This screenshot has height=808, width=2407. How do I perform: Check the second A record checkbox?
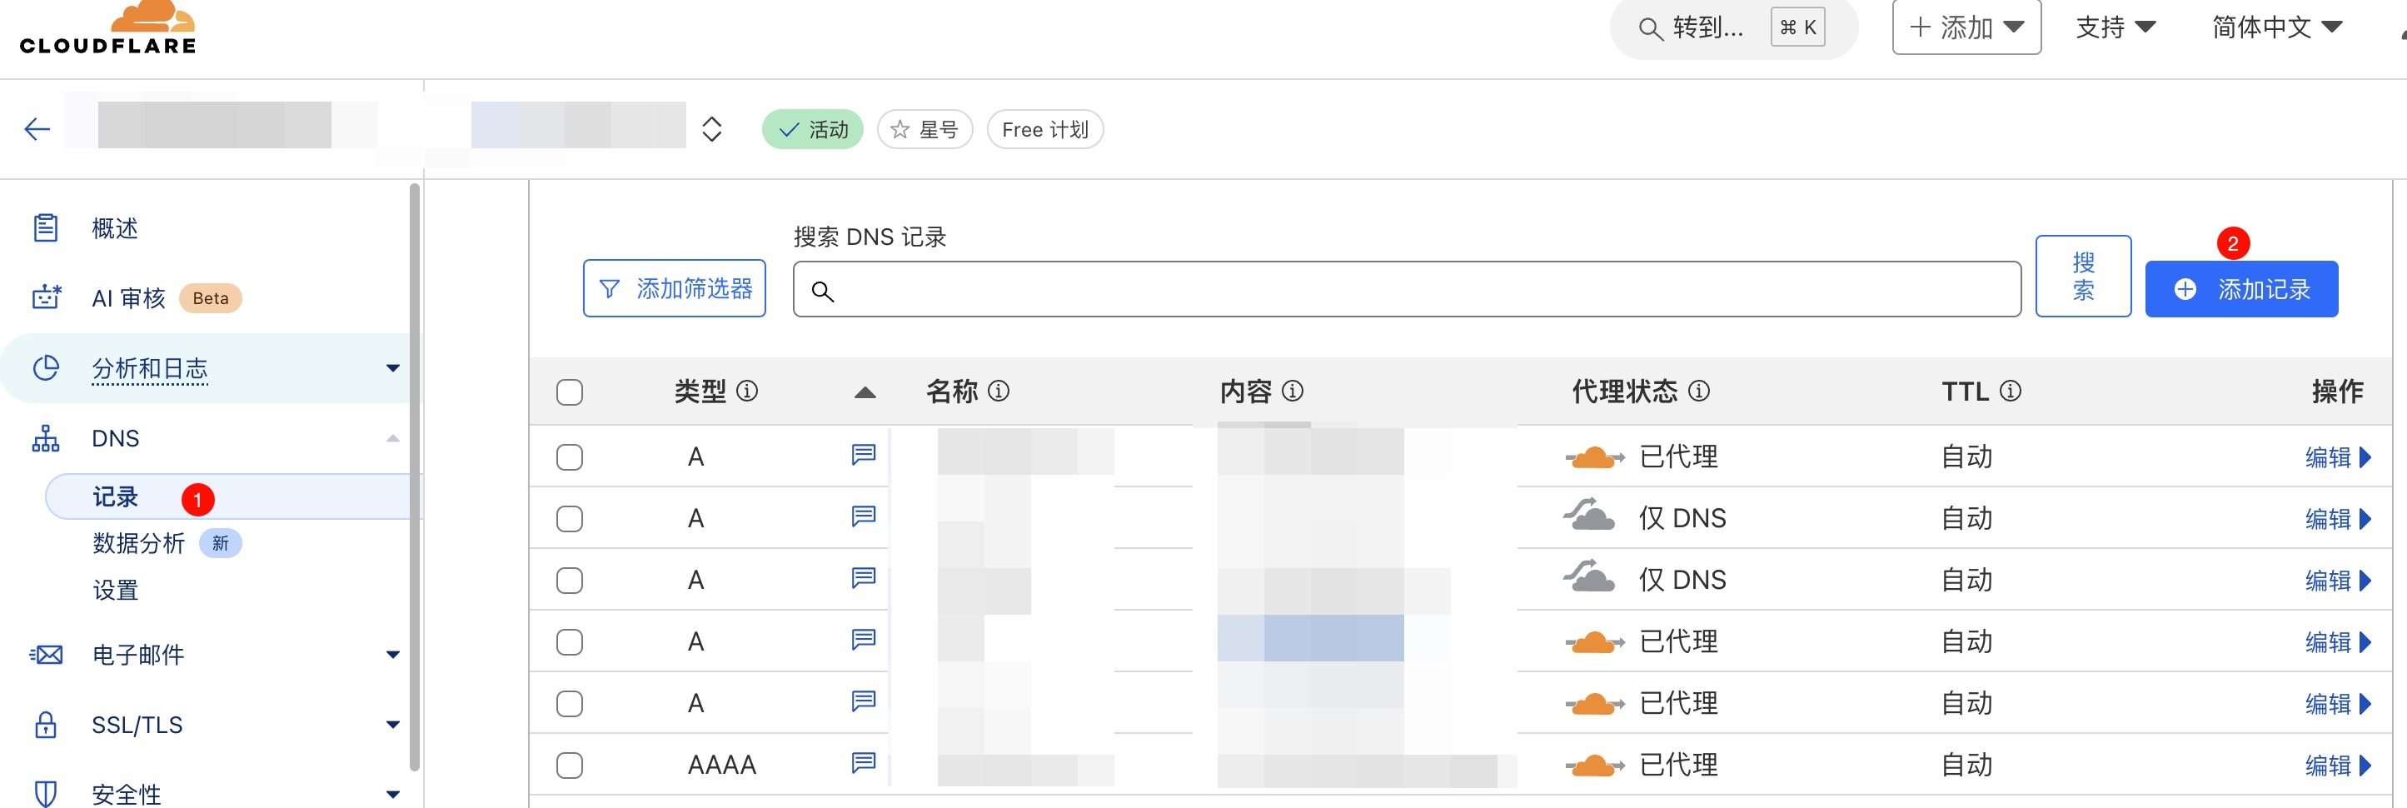[569, 518]
